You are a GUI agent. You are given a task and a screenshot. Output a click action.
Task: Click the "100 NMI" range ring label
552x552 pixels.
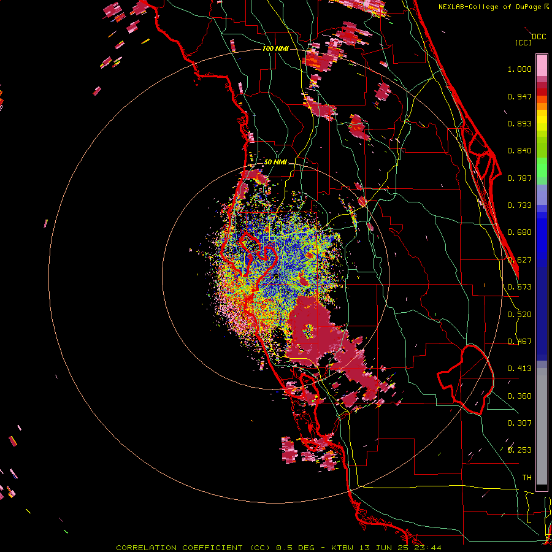(275, 48)
